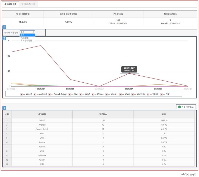Toggle the Search Robot legend checkbox
The height and width of the screenshot is (177, 199).
coord(49,94)
